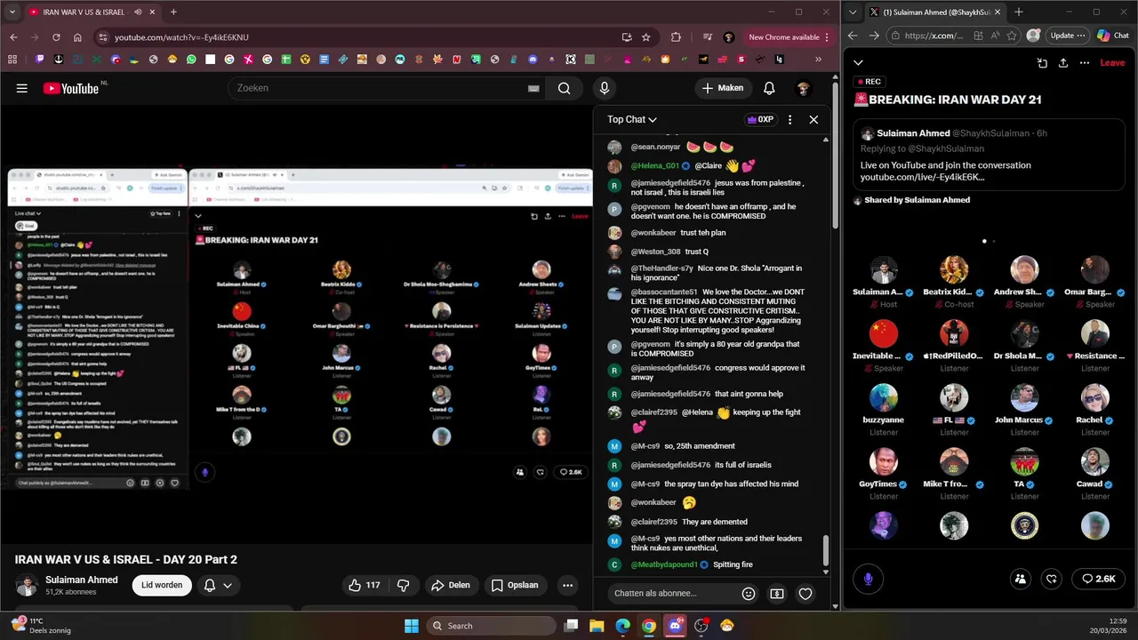Repost the X Space icon

coord(1052,579)
